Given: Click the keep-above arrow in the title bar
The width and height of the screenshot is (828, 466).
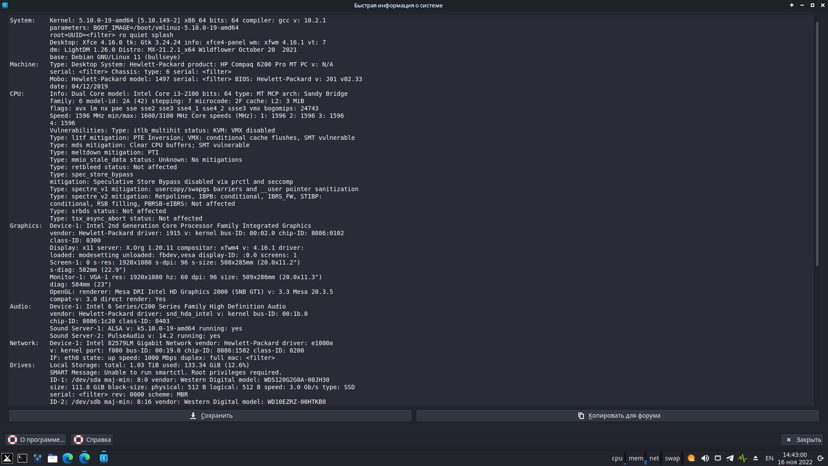Looking at the screenshot, I should [x=792, y=5].
